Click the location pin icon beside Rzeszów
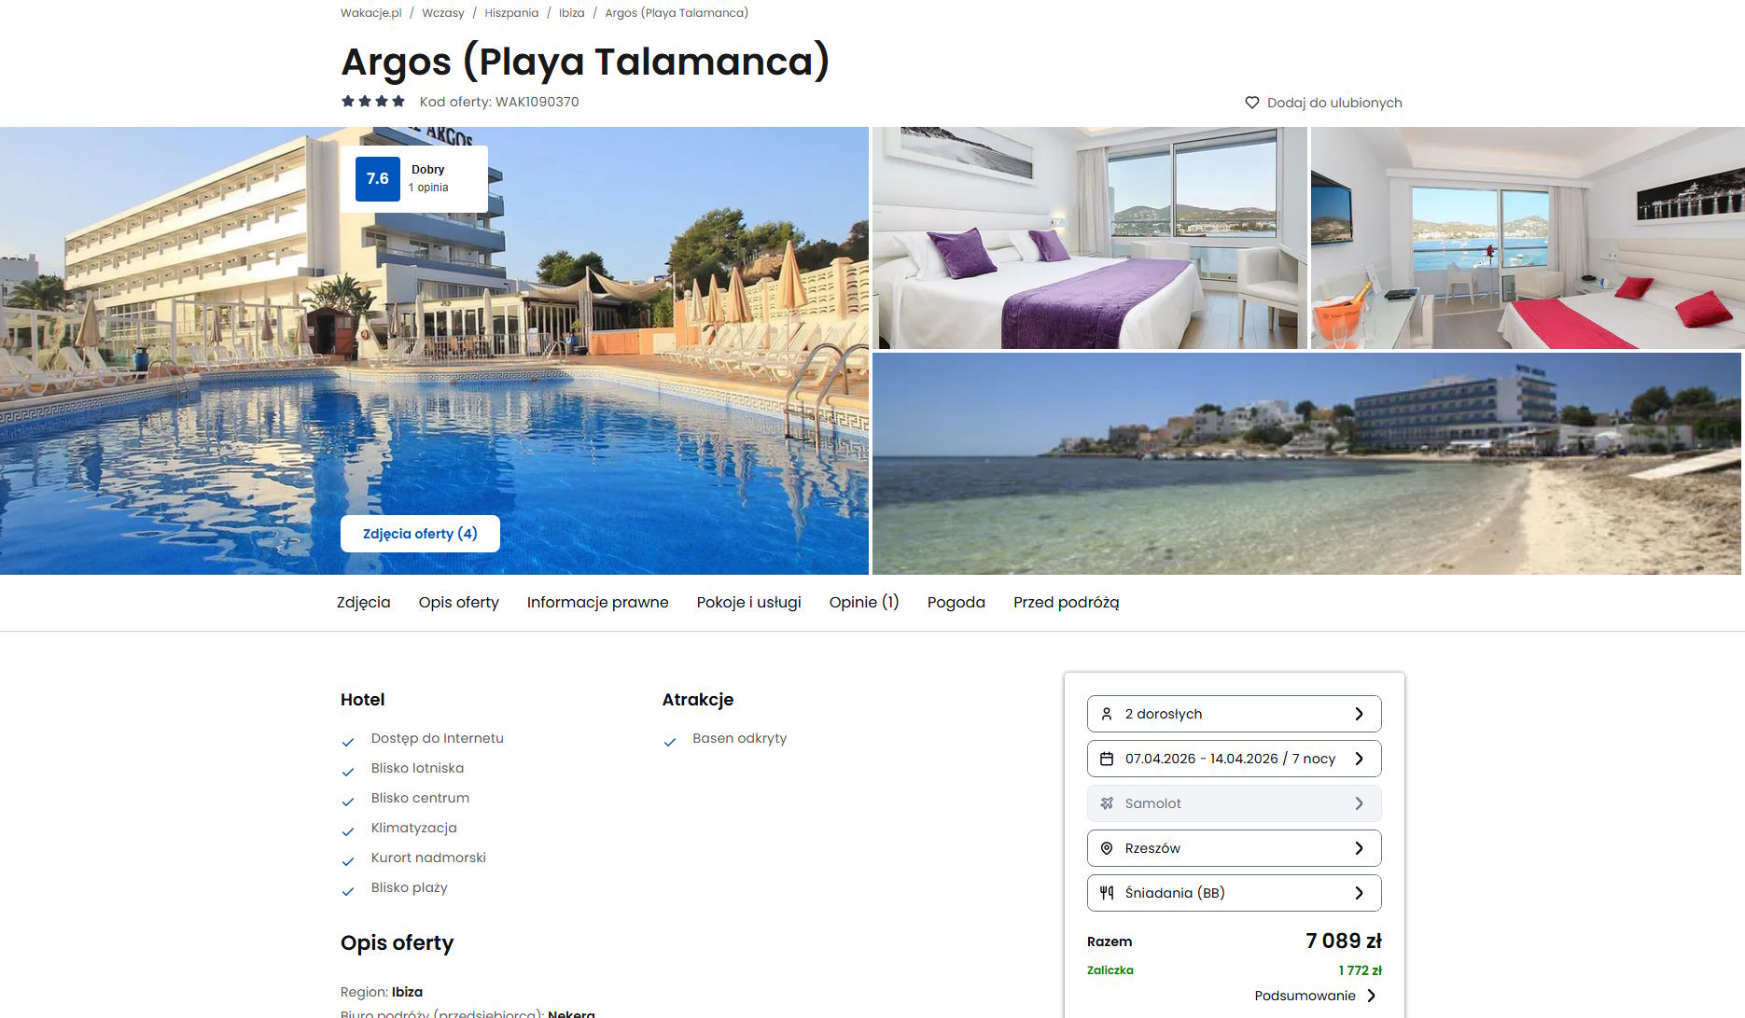This screenshot has height=1018, width=1745. click(1107, 848)
